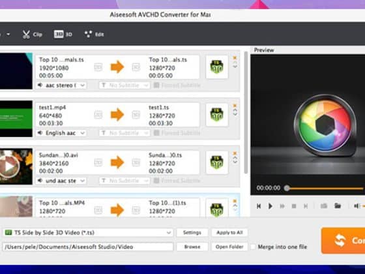
Task: Open the Edit effects tool
Action: click(x=94, y=35)
